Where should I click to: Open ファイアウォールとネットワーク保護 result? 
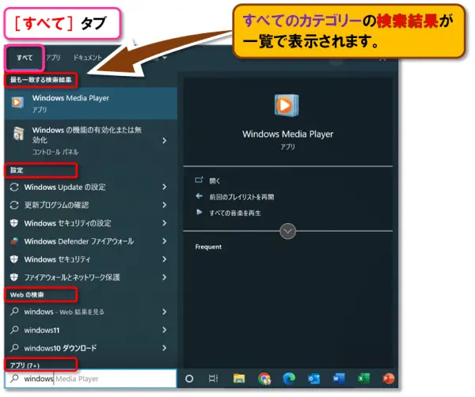91,277
